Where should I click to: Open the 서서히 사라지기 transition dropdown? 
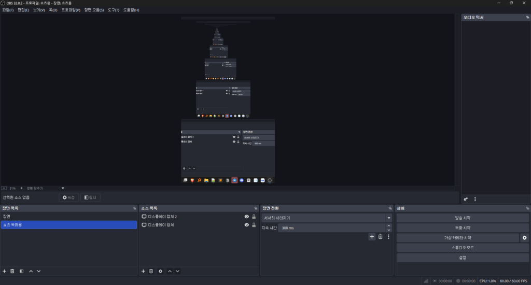point(327,218)
